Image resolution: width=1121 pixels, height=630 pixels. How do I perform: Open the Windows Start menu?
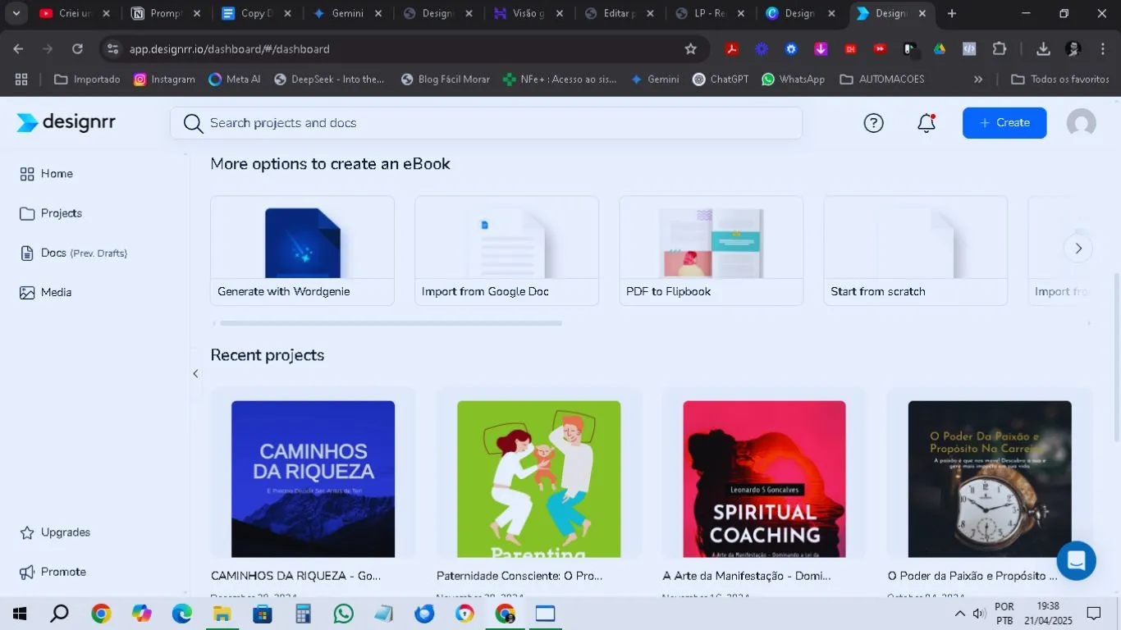click(20, 614)
